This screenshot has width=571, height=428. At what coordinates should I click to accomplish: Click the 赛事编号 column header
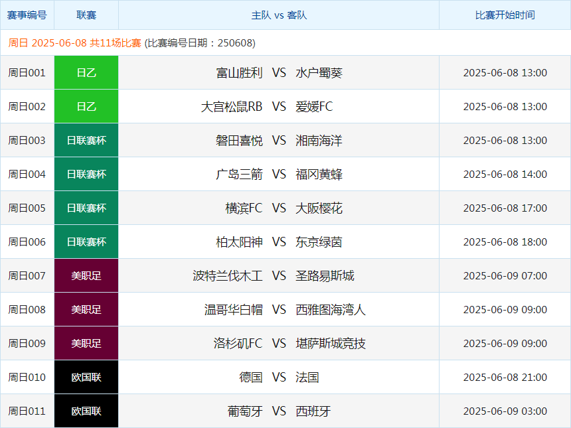tap(27, 15)
